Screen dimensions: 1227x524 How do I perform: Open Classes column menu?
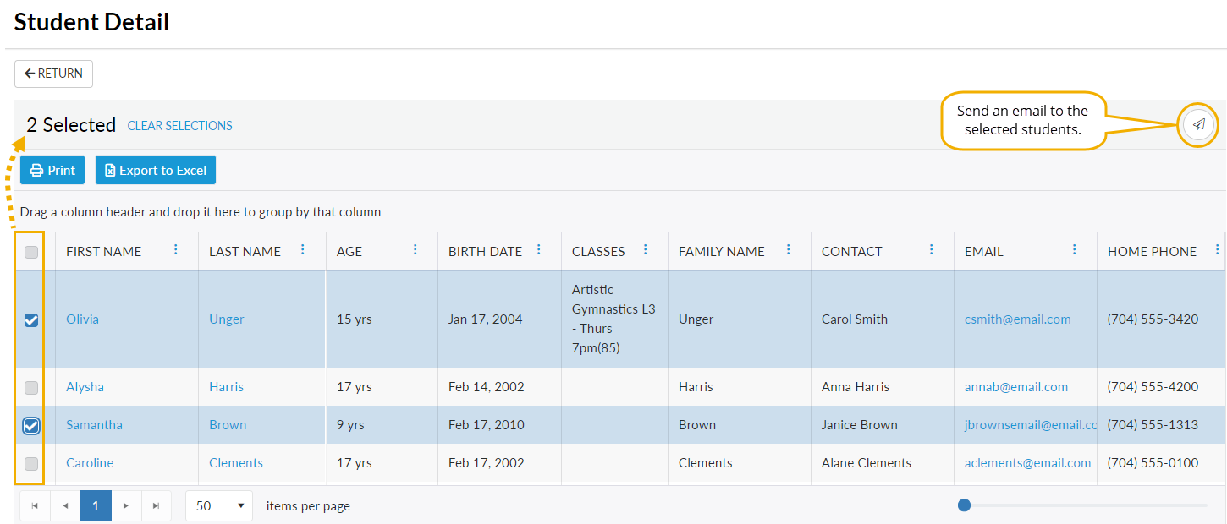coord(646,250)
